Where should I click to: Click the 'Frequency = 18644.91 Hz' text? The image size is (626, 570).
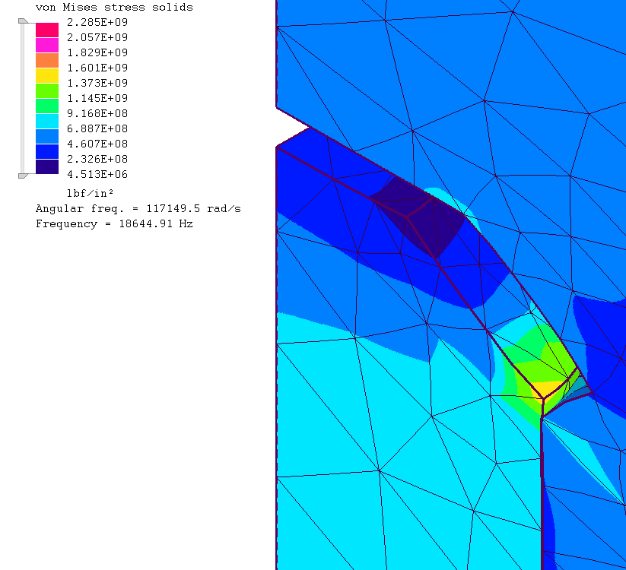click(x=114, y=223)
